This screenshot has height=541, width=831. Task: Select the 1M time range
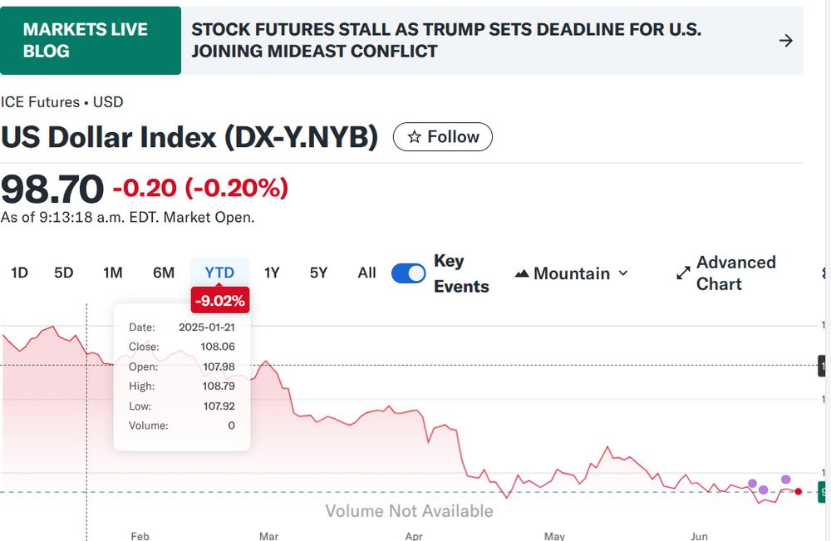tap(113, 273)
